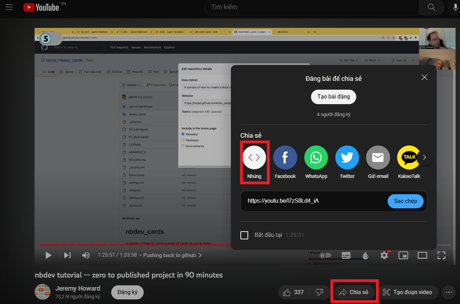The image size is (460, 304).
Task: Share the video to Facebook
Action: click(x=285, y=162)
